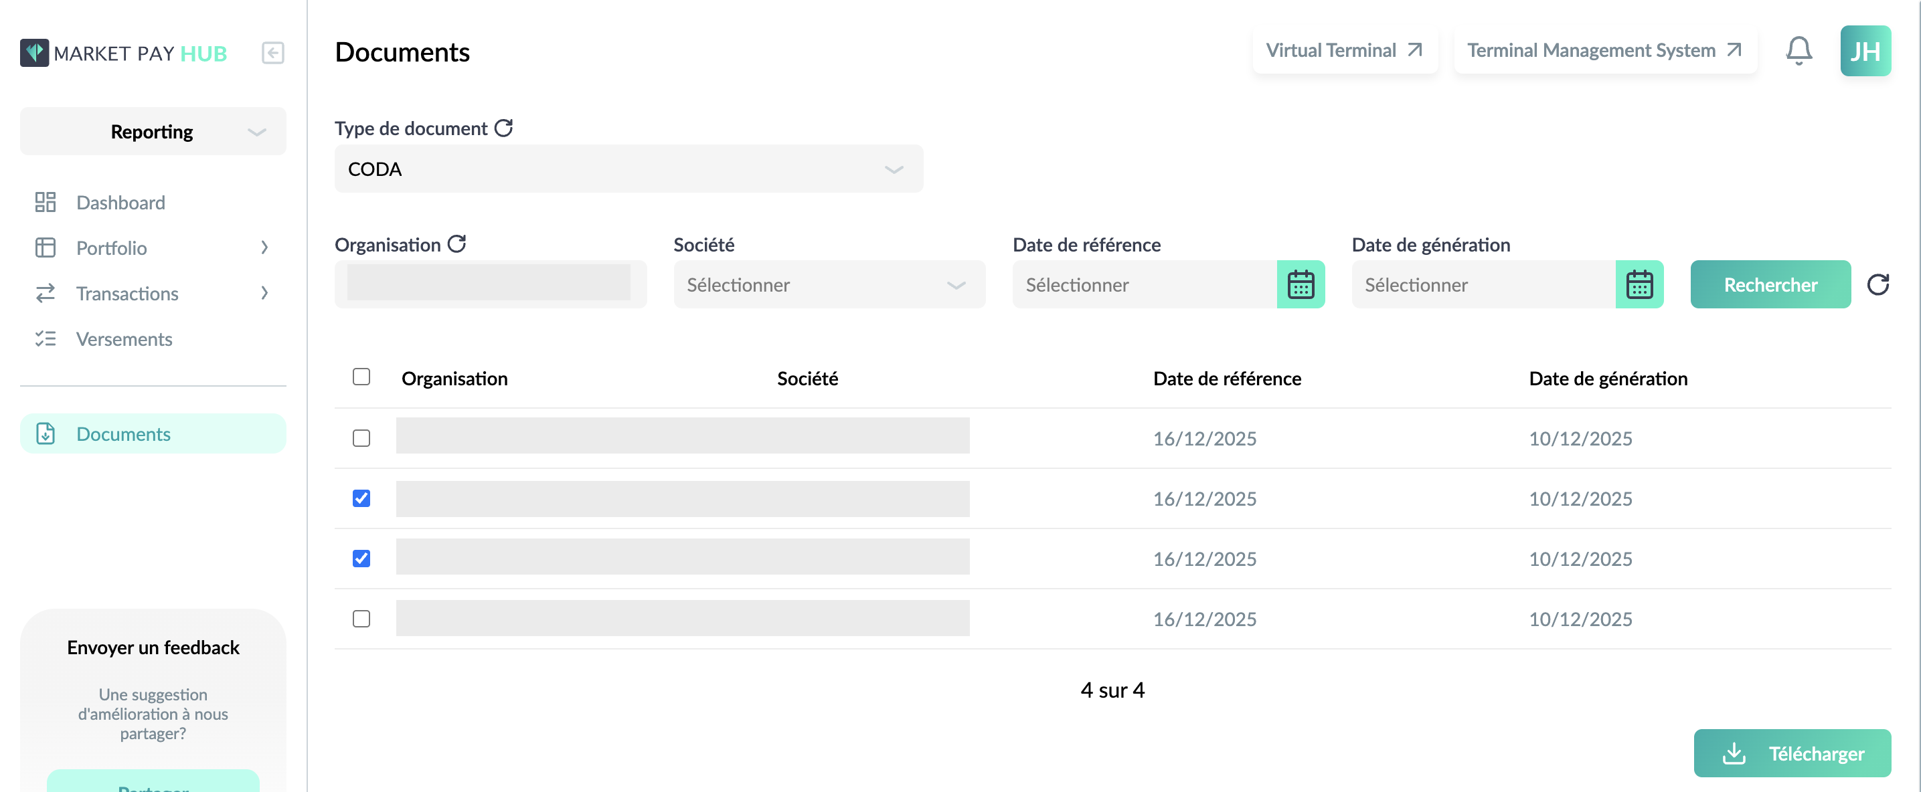Screen dimensions: 1921x792
Task: Click the Télécharger download button
Action: (1792, 753)
